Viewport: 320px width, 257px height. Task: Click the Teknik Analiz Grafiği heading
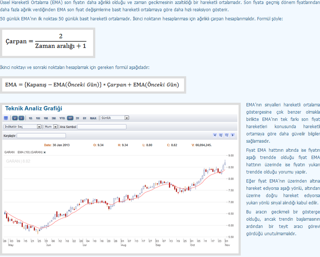(x=34, y=108)
